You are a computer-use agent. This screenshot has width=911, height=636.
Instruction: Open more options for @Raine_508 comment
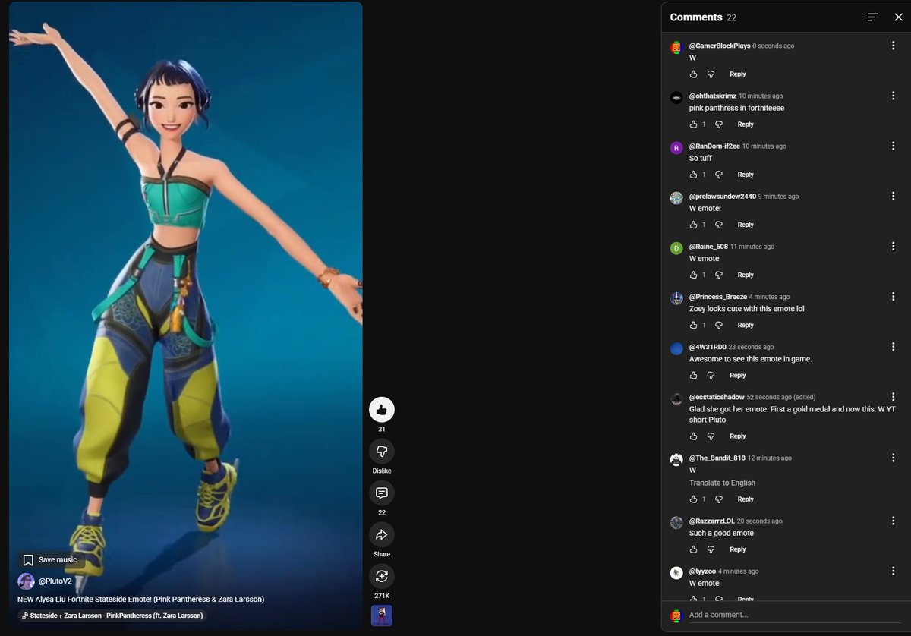pos(894,246)
